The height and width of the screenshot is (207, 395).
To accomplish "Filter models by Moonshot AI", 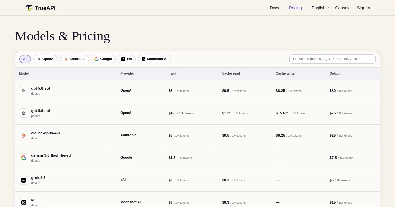I will [154, 59].
